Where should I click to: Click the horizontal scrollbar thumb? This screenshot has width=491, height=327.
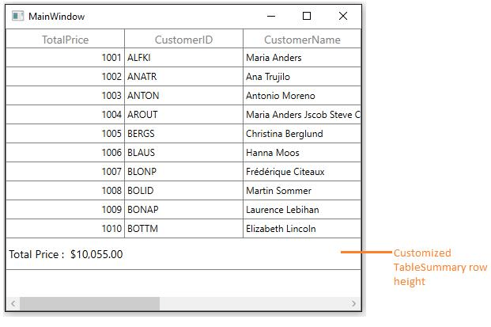click(x=90, y=303)
